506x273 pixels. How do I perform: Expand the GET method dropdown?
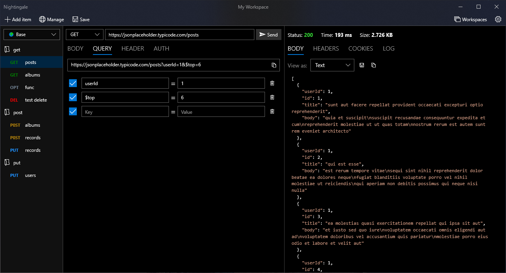click(x=85, y=35)
